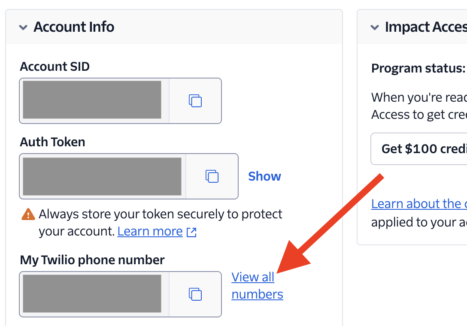Click the external-link icon beside Learn more
The width and height of the screenshot is (467, 326).
(191, 232)
